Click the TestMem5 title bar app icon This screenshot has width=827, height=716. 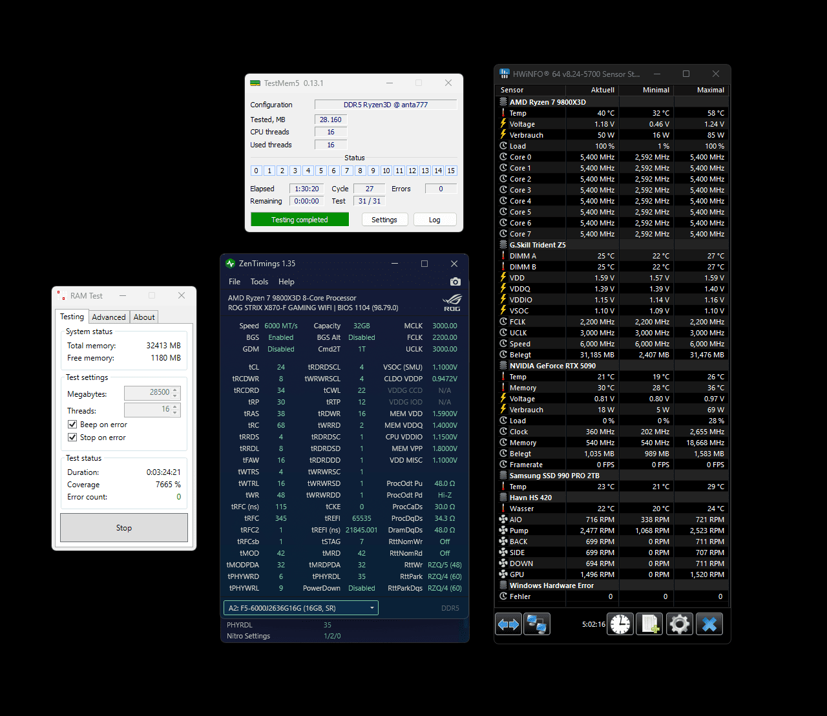click(255, 83)
